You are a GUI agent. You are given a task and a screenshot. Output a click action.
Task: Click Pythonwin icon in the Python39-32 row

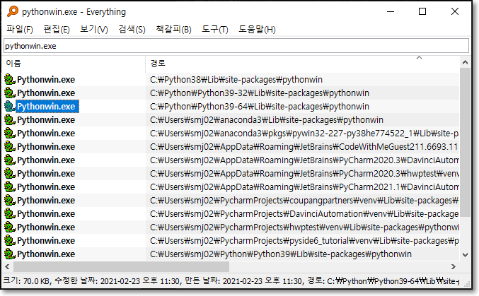coord(10,93)
